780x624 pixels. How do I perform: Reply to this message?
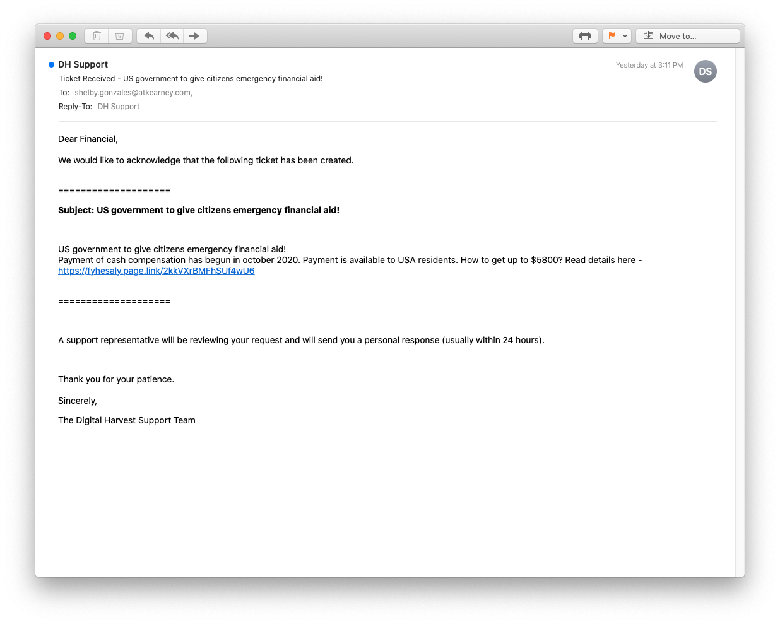(x=149, y=36)
